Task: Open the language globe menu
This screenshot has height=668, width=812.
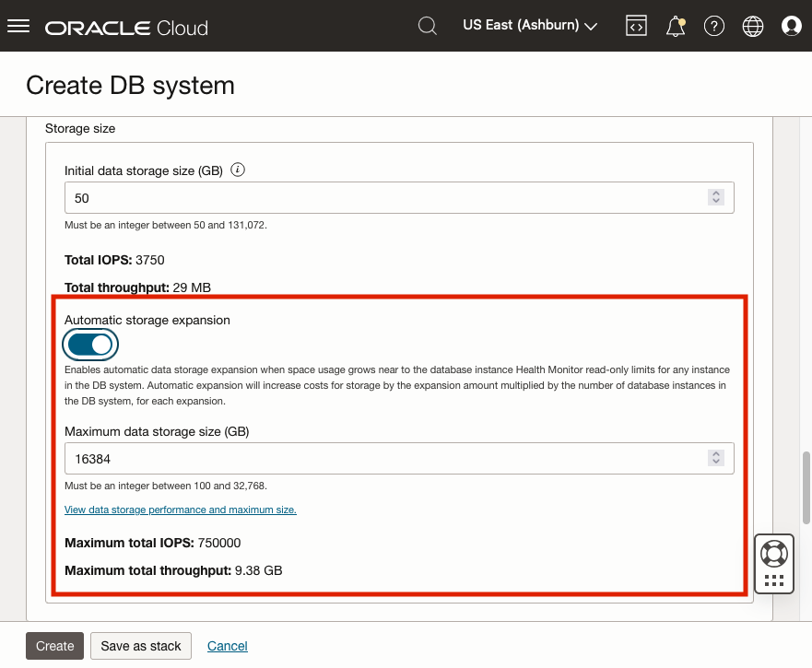Action: point(753,26)
